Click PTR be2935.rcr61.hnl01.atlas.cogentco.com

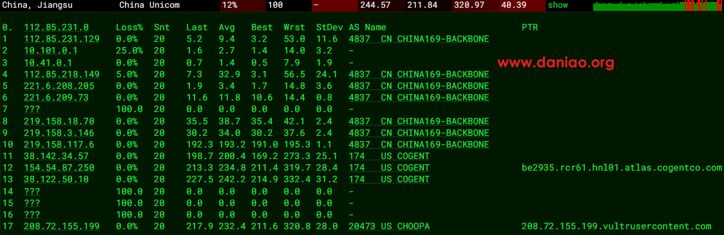click(622, 167)
